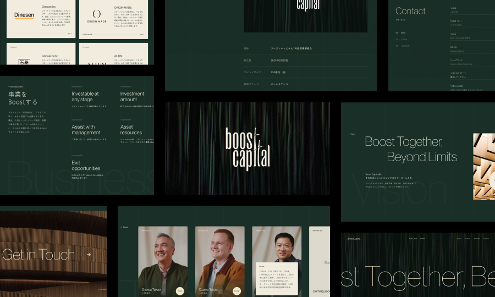Open the 選択してください inquiry theme dropdown
The height and width of the screenshot is (297, 495).
click(x=472, y=77)
